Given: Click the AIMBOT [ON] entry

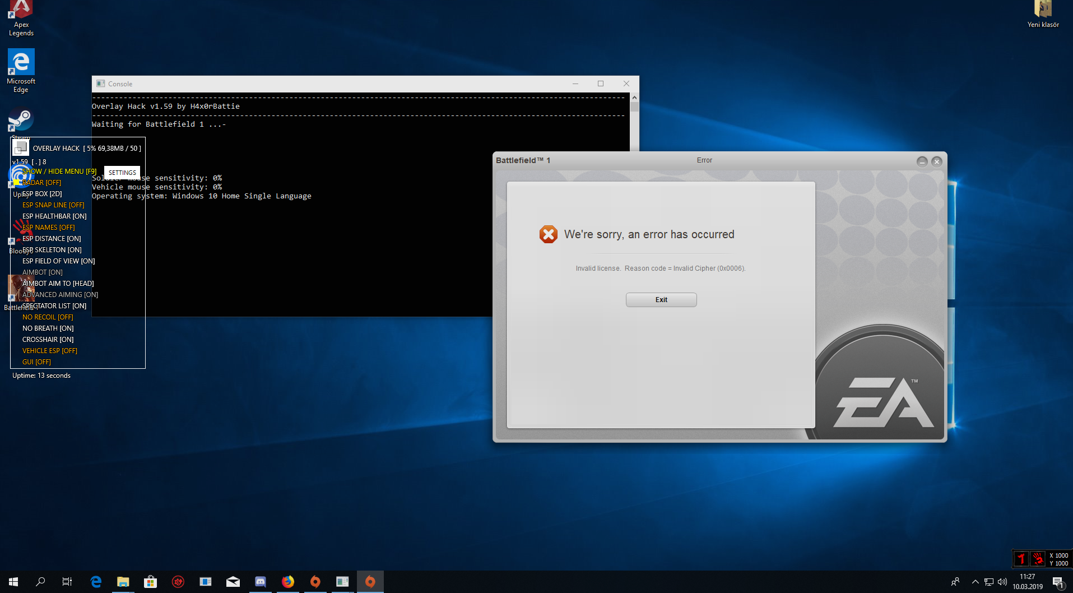Looking at the screenshot, I should (43, 272).
